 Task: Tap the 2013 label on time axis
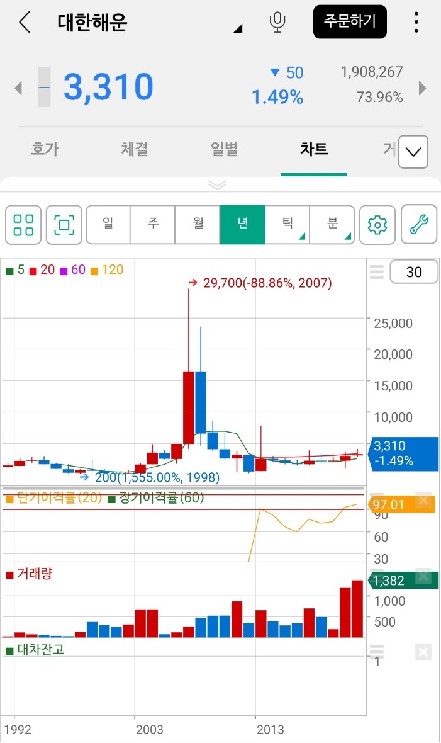271,729
